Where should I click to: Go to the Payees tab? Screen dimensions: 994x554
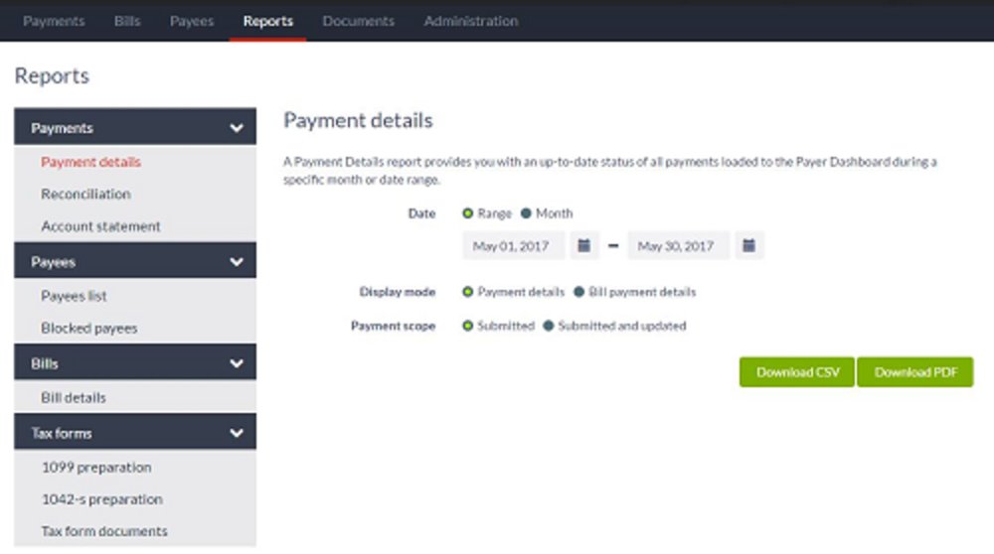[x=192, y=21]
